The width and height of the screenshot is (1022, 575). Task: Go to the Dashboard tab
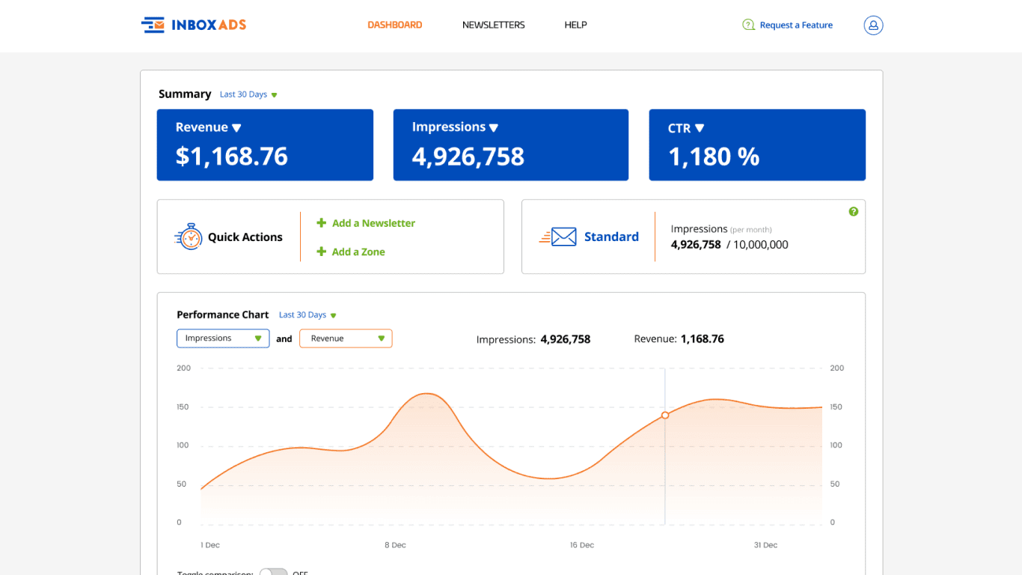tap(395, 25)
